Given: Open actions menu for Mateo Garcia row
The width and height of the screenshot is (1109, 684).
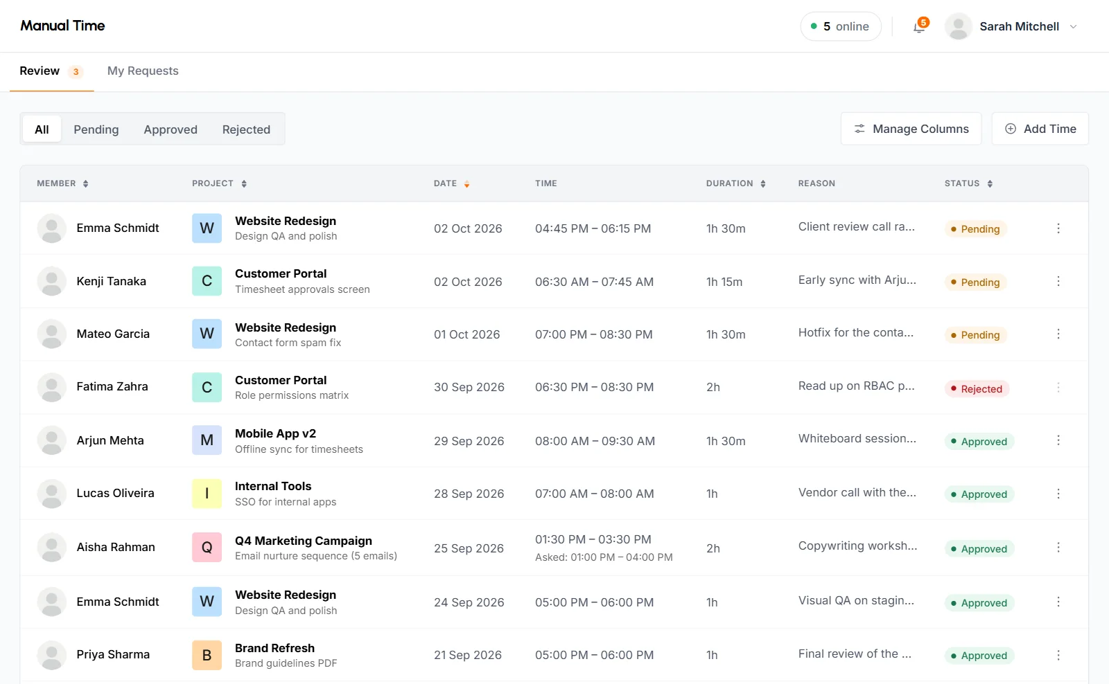Looking at the screenshot, I should [1058, 334].
